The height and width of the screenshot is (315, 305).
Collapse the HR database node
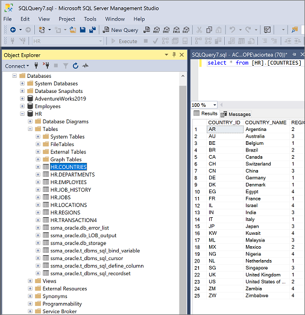[x=22, y=114]
